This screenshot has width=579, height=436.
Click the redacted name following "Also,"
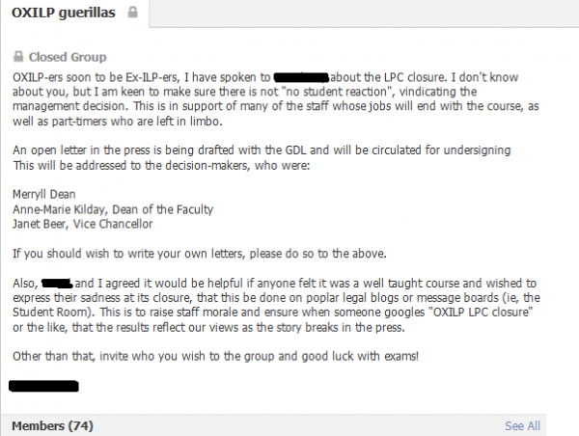point(57,284)
